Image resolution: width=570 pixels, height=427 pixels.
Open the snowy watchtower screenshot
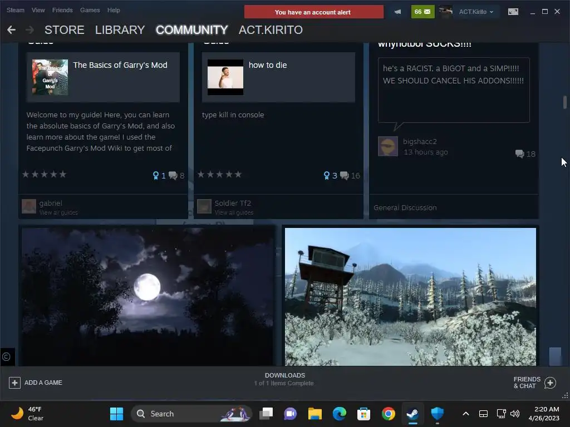410,297
